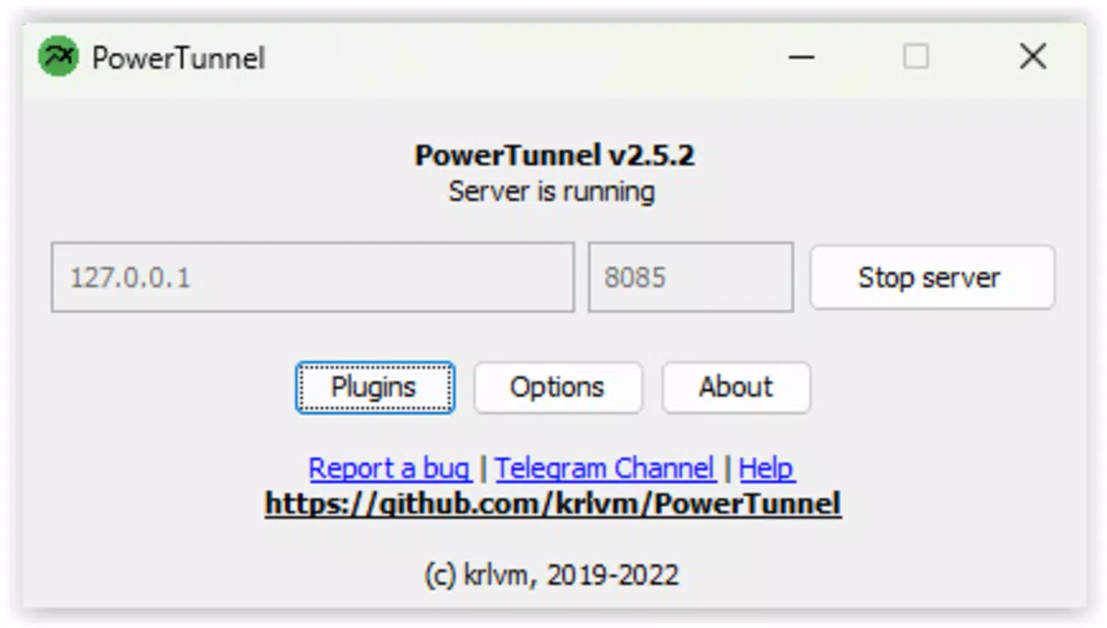The width and height of the screenshot is (1107, 628).
Task: Click the 'Server is running' status text
Action: tap(552, 192)
